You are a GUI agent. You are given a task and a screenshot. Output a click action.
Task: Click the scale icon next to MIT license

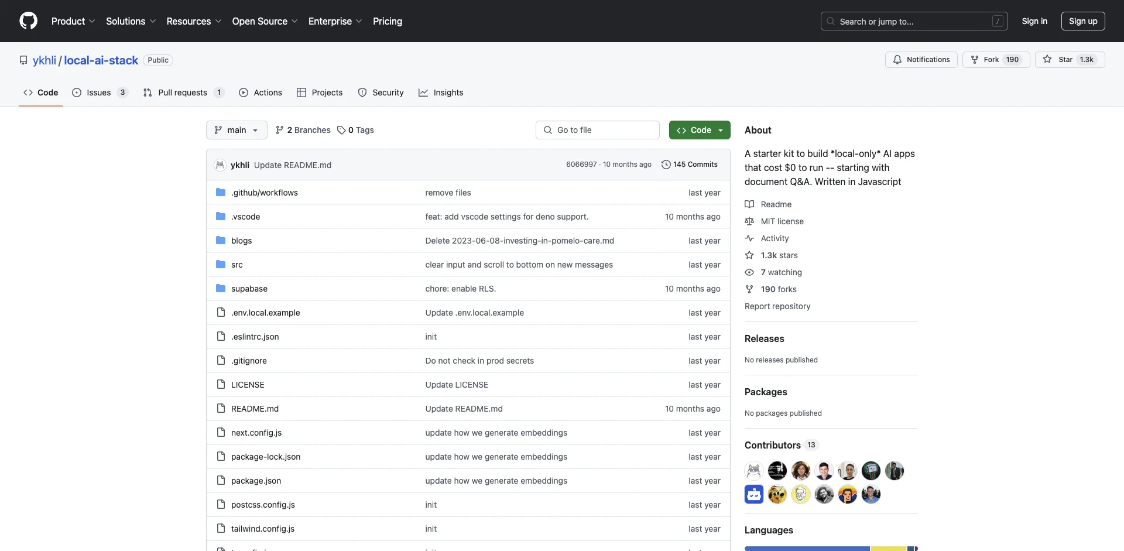pyautogui.click(x=749, y=221)
